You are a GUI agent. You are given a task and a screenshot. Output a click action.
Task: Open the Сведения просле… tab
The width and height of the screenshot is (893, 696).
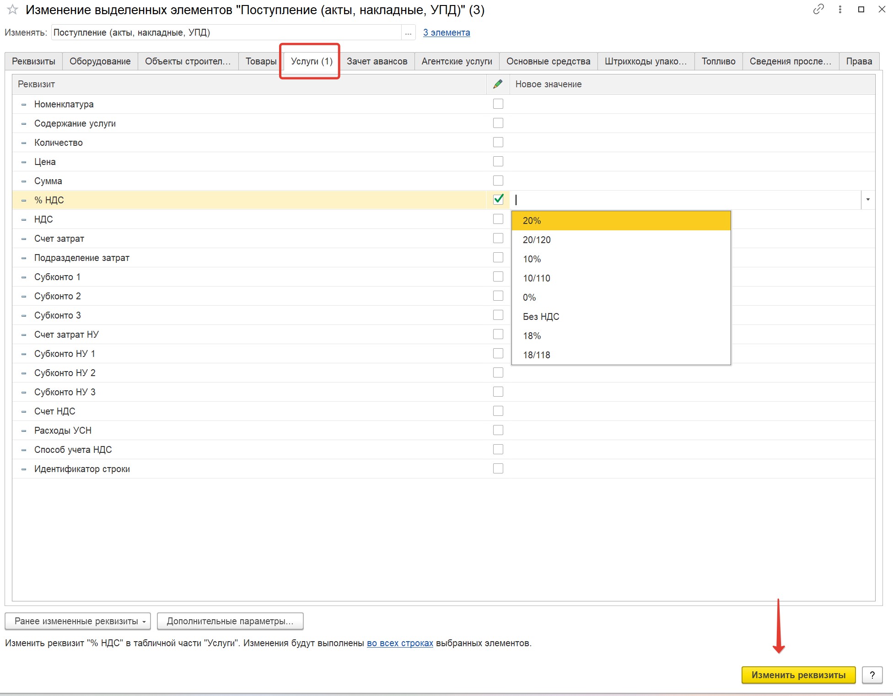[791, 61]
